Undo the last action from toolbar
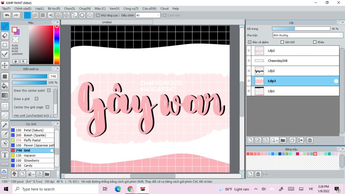Viewport: 345px width, 194px height. 7,15
